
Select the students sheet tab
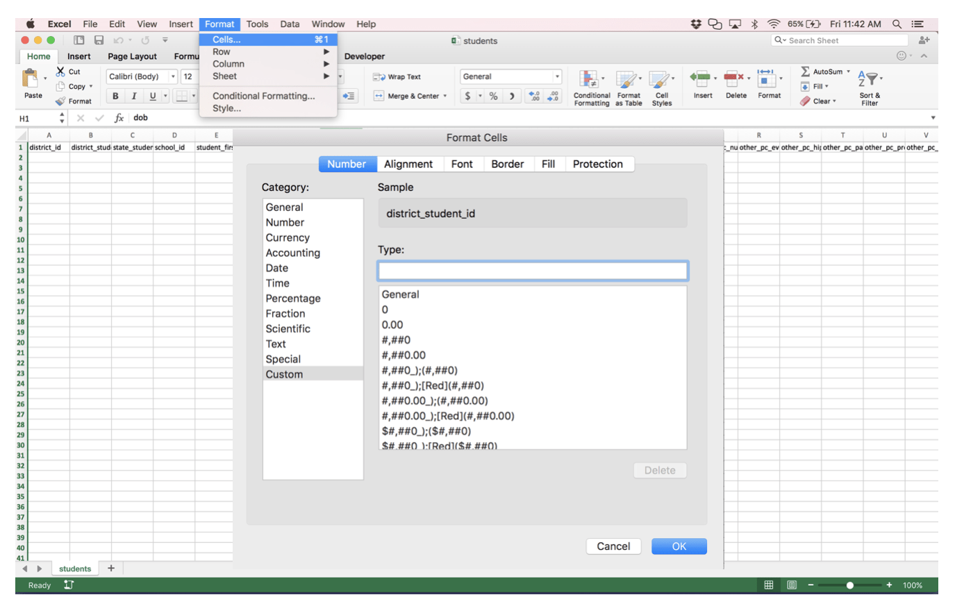pyautogui.click(x=75, y=569)
